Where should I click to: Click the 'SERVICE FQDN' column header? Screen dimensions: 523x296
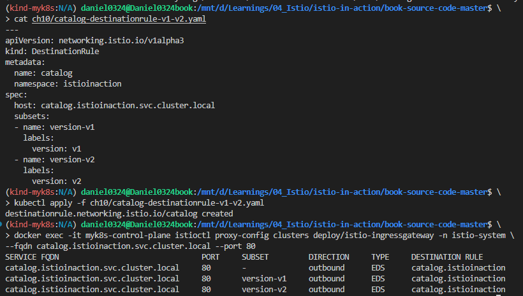pyautogui.click(x=32, y=257)
